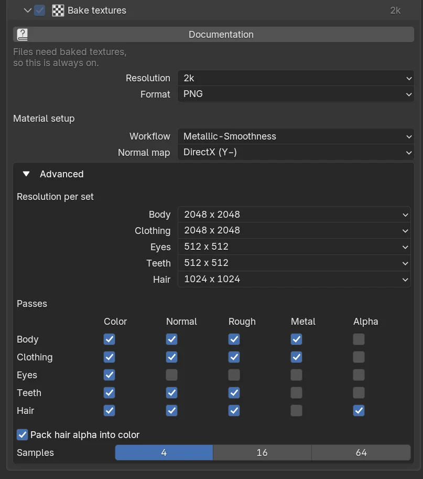Image resolution: width=423 pixels, height=479 pixels.
Task: Select 64 samples option
Action: click(361, 452)
